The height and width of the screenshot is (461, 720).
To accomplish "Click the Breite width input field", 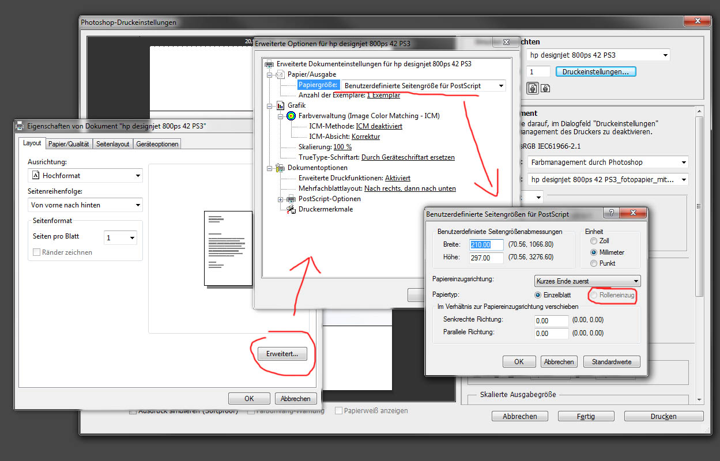I will coord(487,244).
